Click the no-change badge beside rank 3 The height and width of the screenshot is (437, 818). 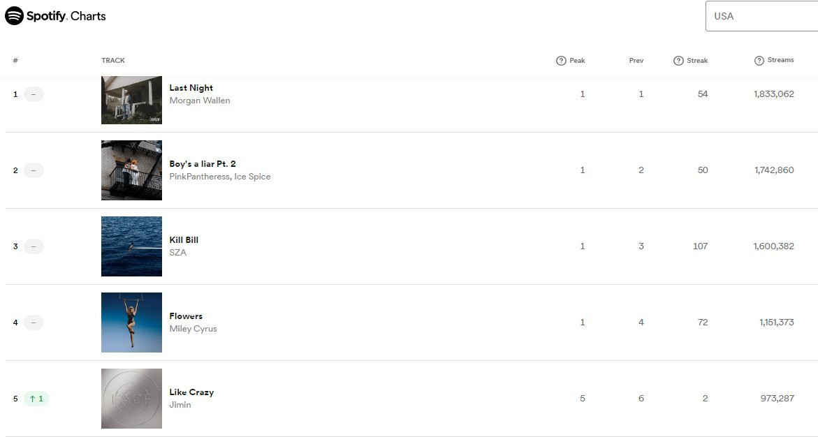(x=34, y=246)
